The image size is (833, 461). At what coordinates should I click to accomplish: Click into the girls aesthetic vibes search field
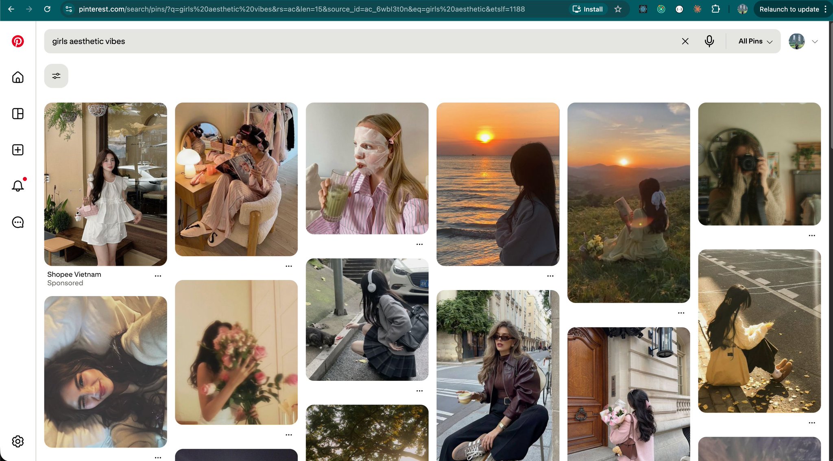click(358, 41)
